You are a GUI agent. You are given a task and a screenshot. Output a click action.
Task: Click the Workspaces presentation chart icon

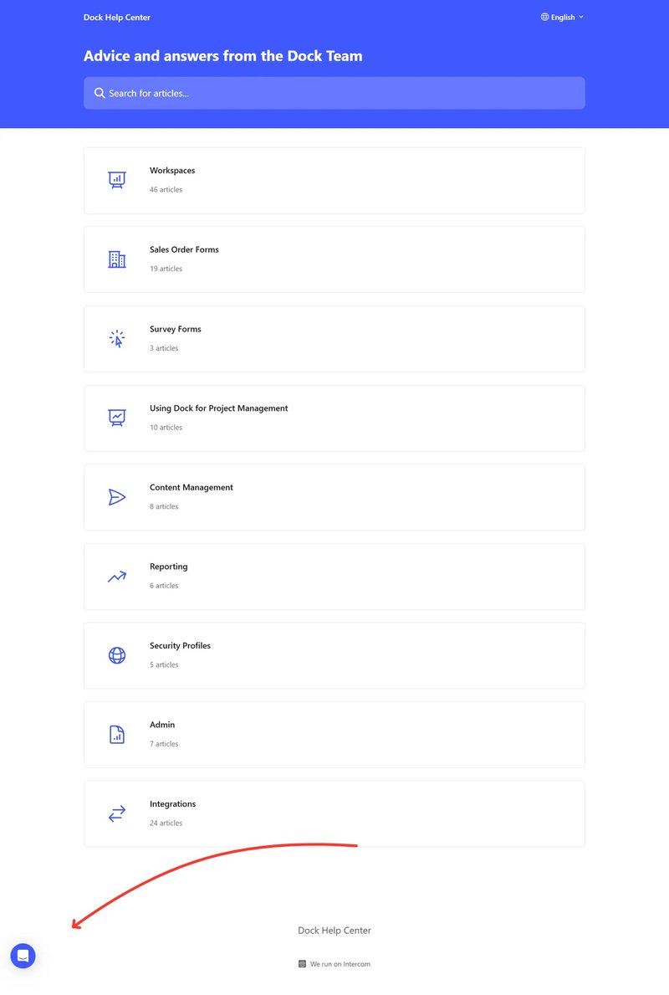[x=117, y=180]
